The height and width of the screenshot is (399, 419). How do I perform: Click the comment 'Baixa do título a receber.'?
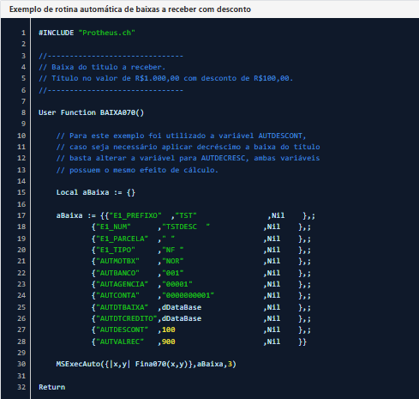pyautogui.click(x=102, y=67)
